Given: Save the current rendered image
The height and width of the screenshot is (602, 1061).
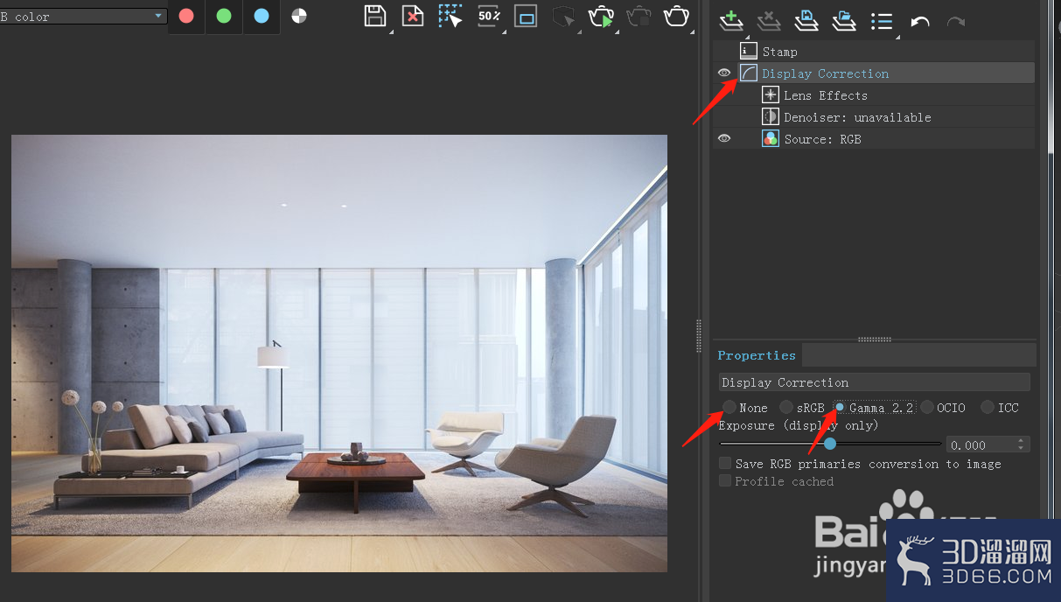Looking at the screenshot, I should point(375,16).
